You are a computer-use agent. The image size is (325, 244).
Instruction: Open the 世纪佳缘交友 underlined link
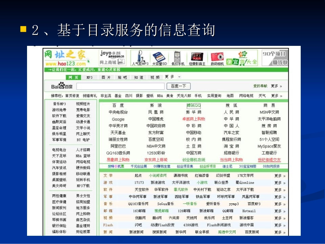tap(269, 160)
